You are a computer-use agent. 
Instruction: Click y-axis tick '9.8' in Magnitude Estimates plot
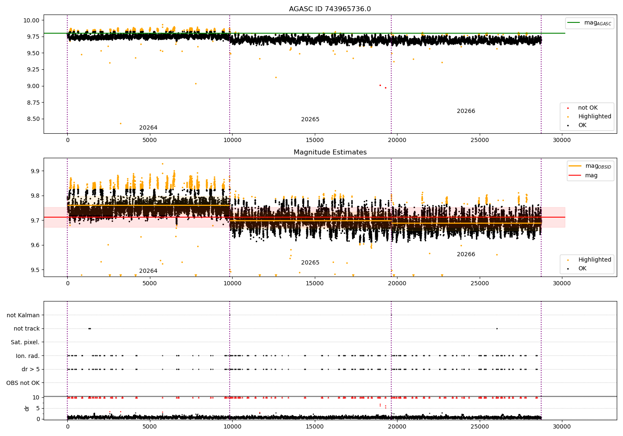tap(35, 196)
